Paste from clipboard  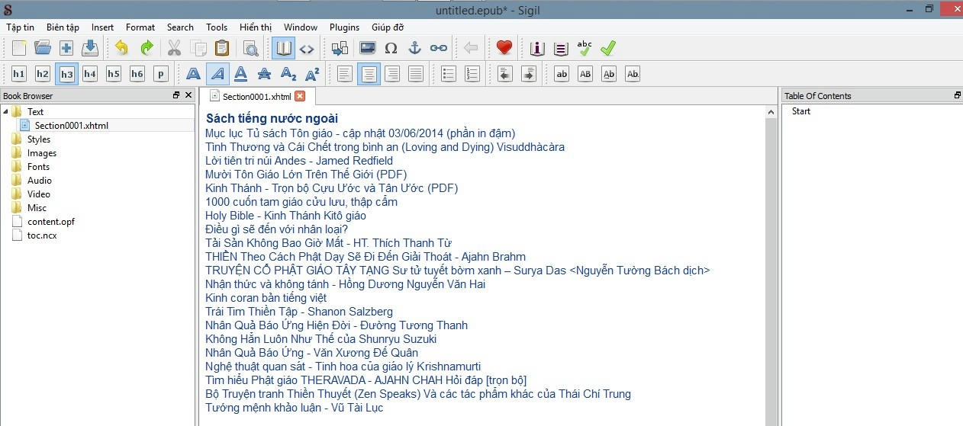[x=222, y=48]
